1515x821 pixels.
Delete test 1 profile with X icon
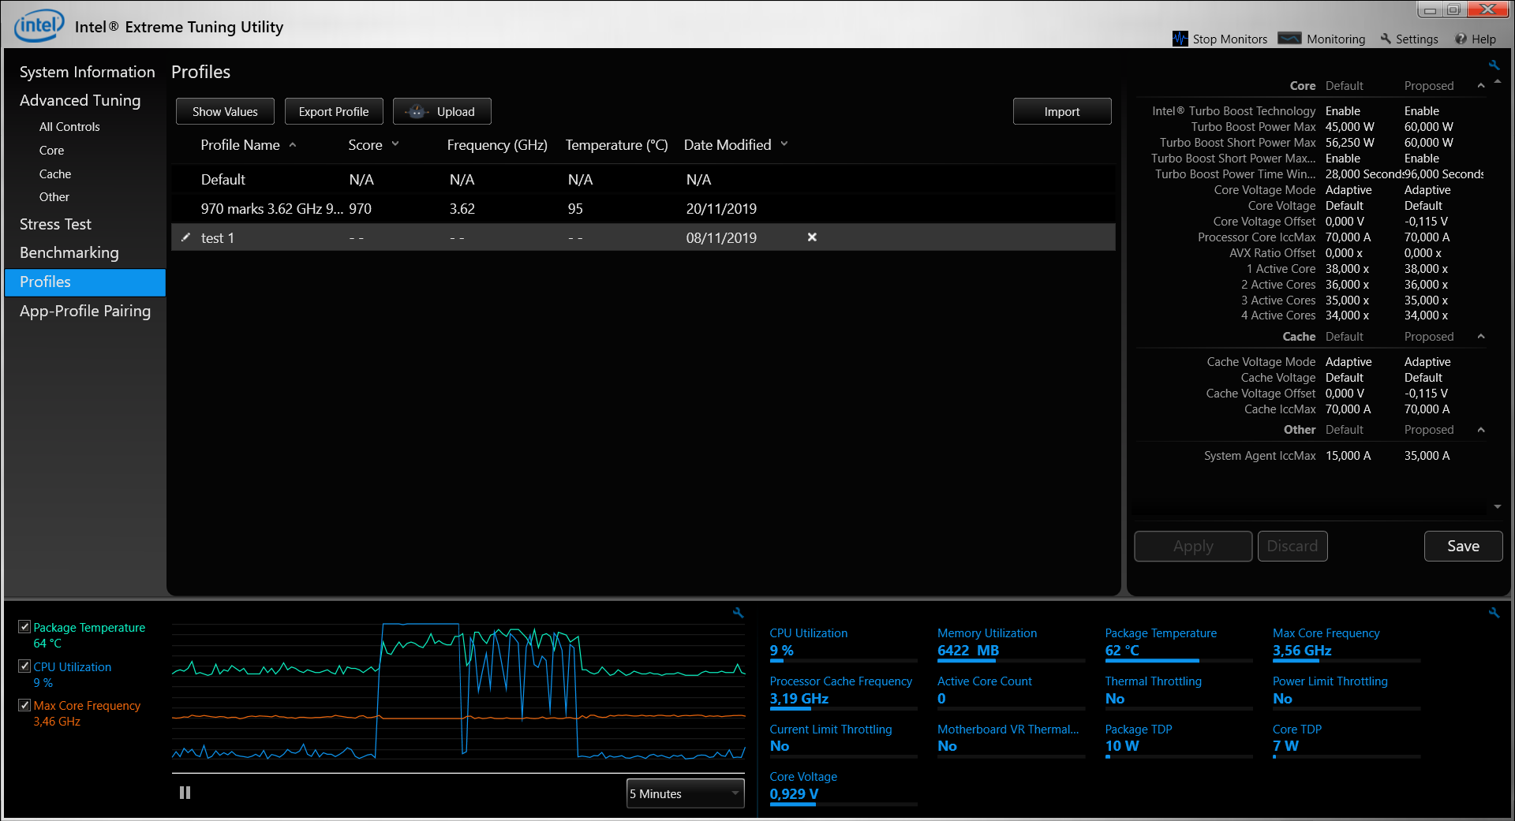(812, 237)
